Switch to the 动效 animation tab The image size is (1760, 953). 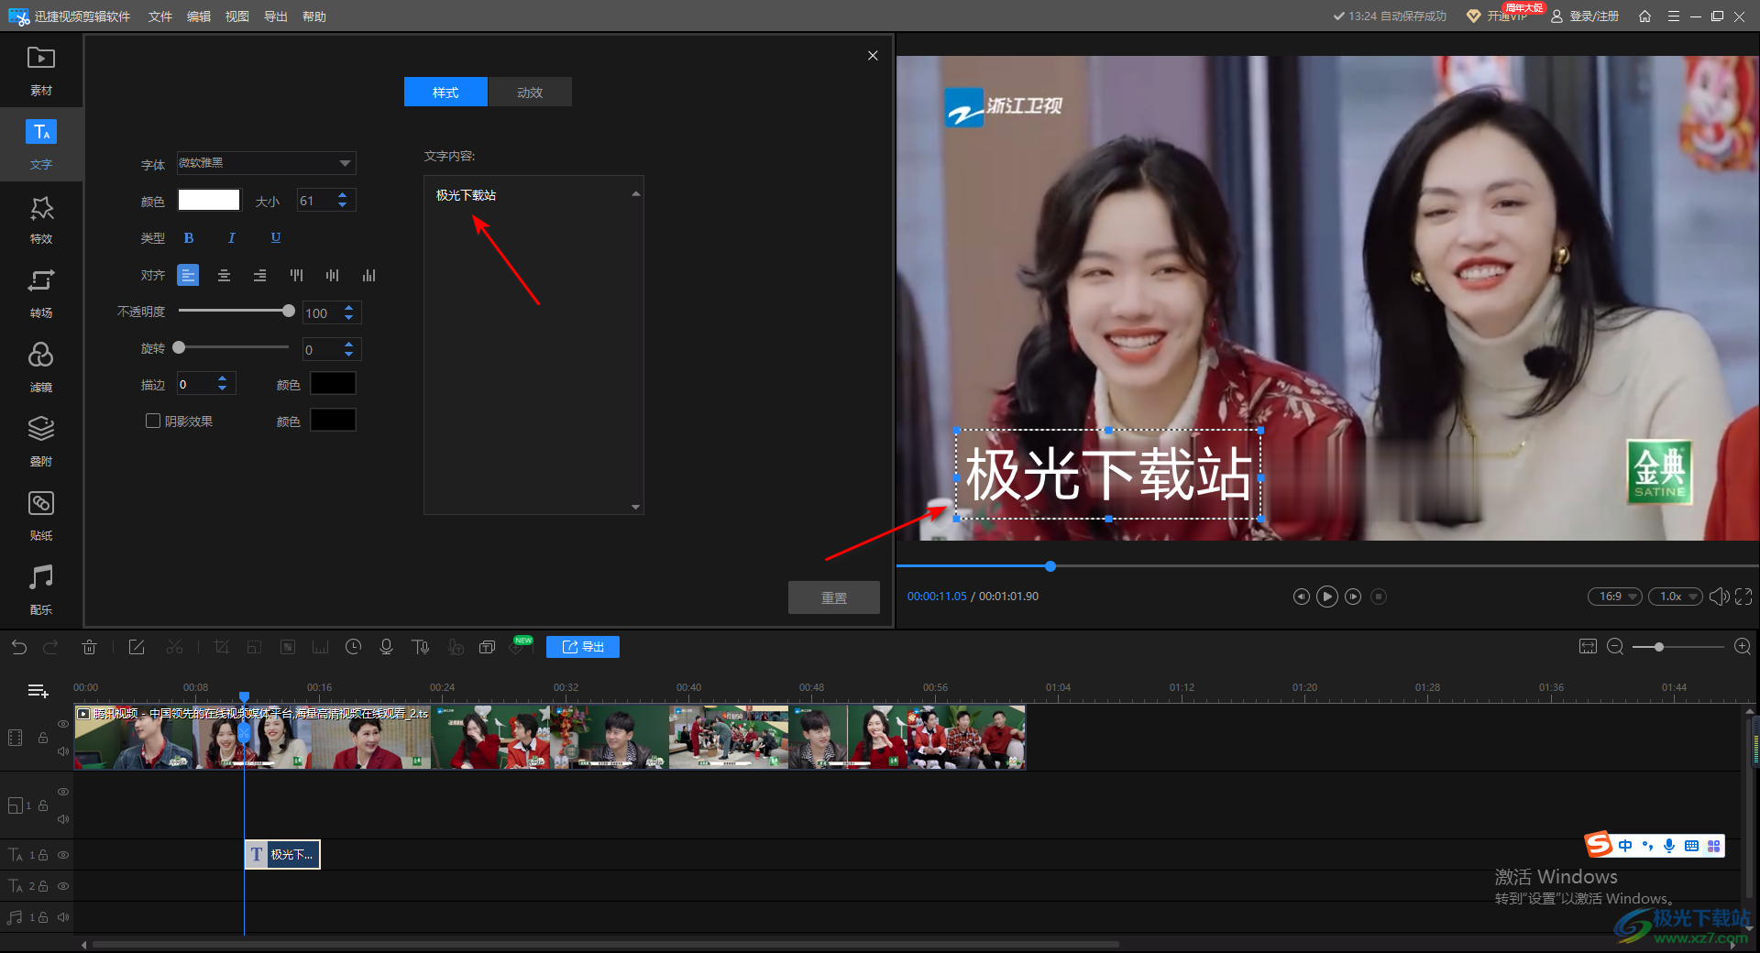tap(530, 92)
